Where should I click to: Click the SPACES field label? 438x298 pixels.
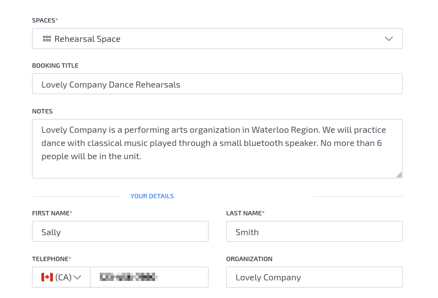pos(44,20)
